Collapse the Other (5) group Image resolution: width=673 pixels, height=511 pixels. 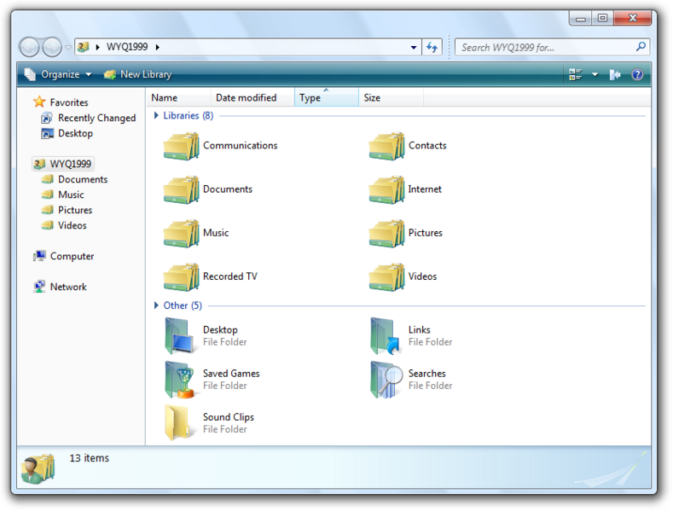point(156,305)
